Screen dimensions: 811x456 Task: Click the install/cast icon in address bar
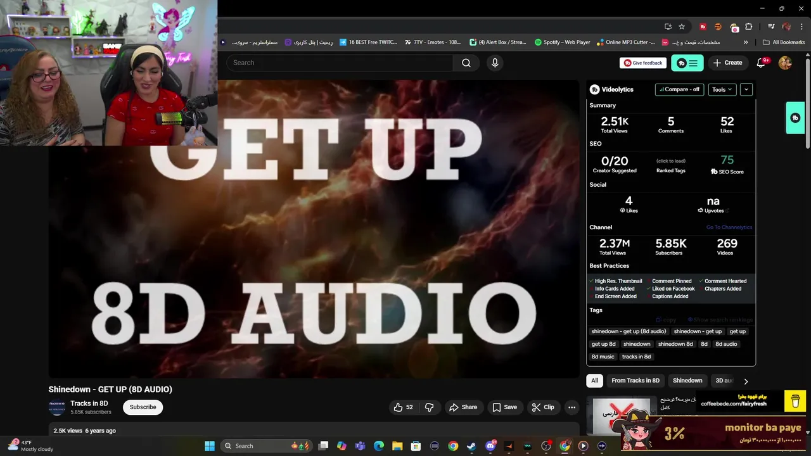pyautogui.click(x=668, y=27)
